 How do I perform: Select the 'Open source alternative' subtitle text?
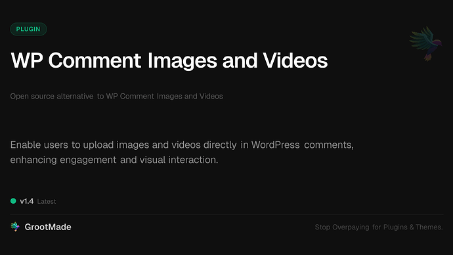[116, 96]
